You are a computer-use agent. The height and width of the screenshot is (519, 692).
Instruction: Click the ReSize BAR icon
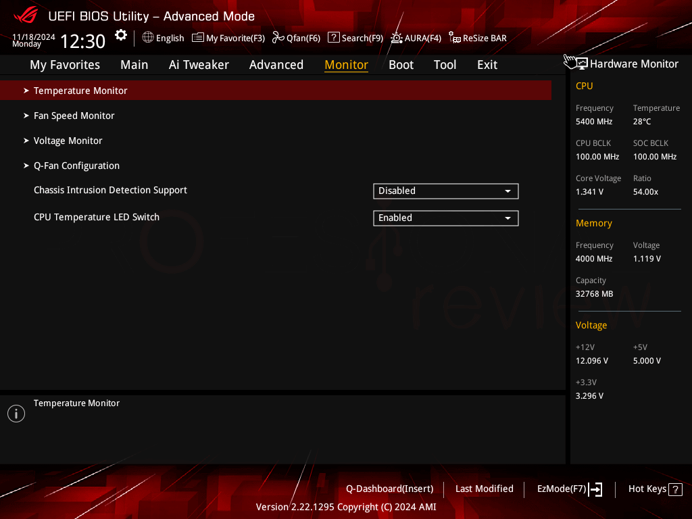[455, 38]
